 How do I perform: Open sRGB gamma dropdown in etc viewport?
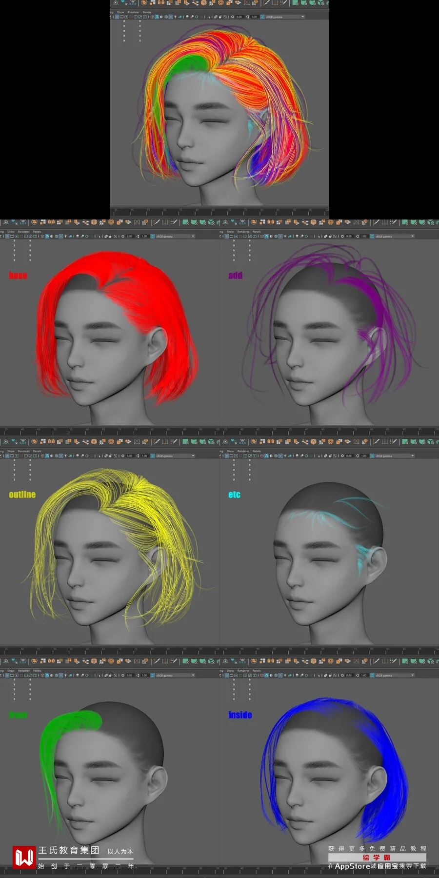[395, 456]
